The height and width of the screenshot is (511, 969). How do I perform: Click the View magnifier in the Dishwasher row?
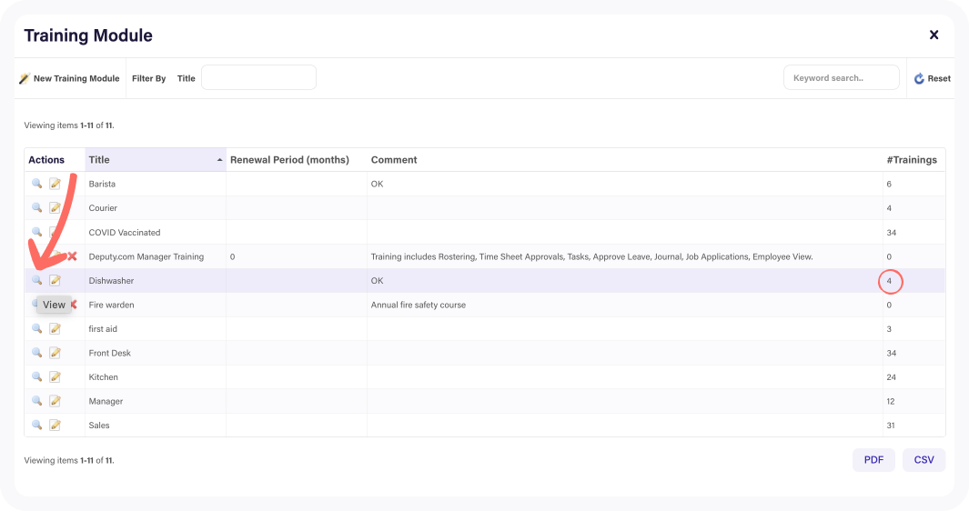click(x=37, y=280)
